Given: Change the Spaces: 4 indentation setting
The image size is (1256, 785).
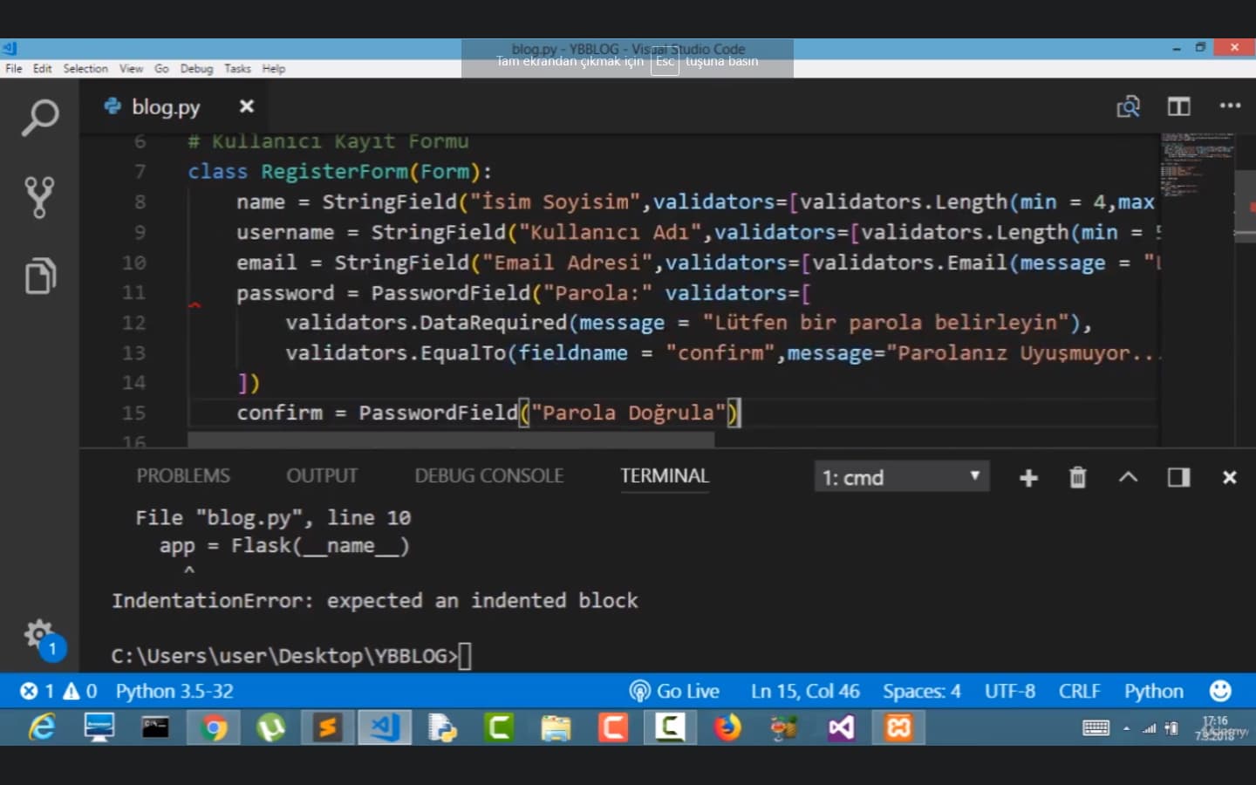Looking at the screenshot, I should pyautogui.click(x=921, y=691).
